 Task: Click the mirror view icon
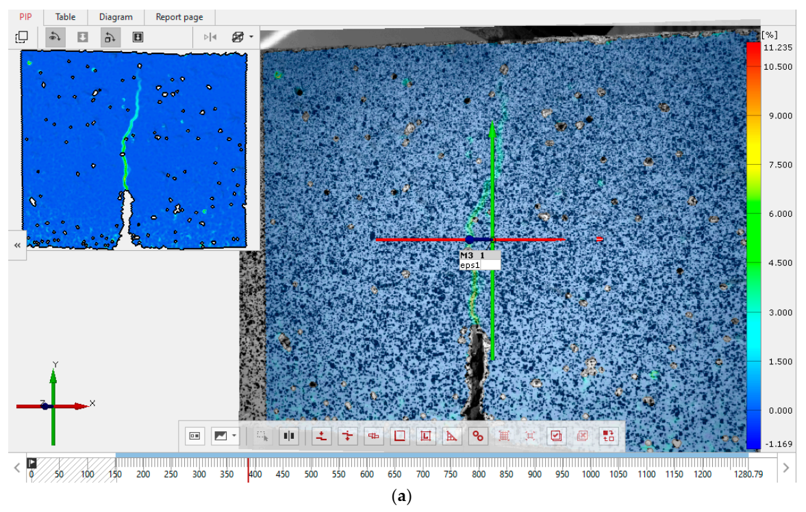coord(210,37)
